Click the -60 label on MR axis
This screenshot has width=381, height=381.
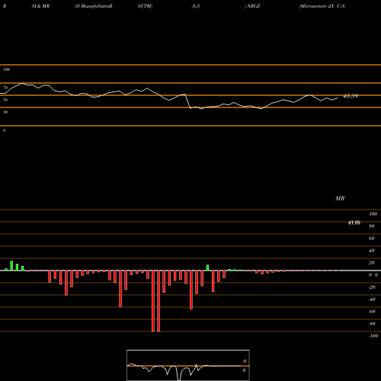coord(372,312)
